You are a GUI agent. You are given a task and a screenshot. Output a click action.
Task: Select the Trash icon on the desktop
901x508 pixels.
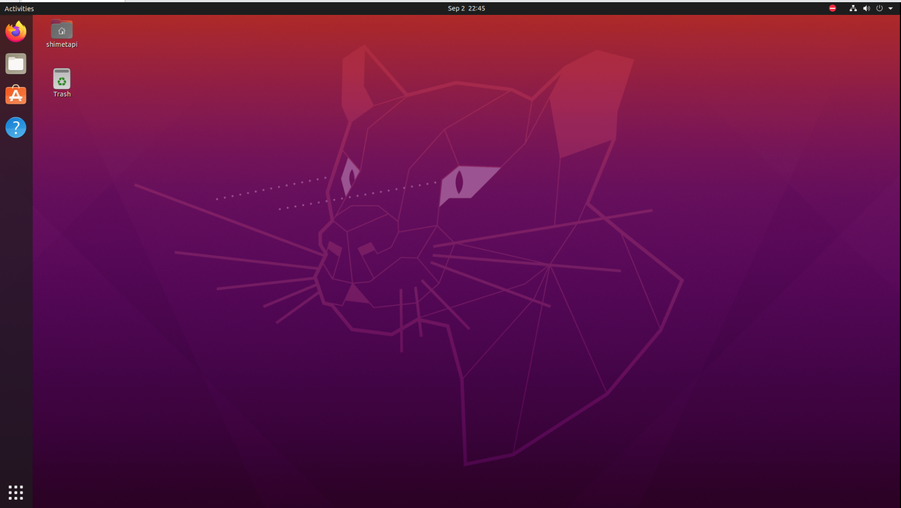point(62,79)
